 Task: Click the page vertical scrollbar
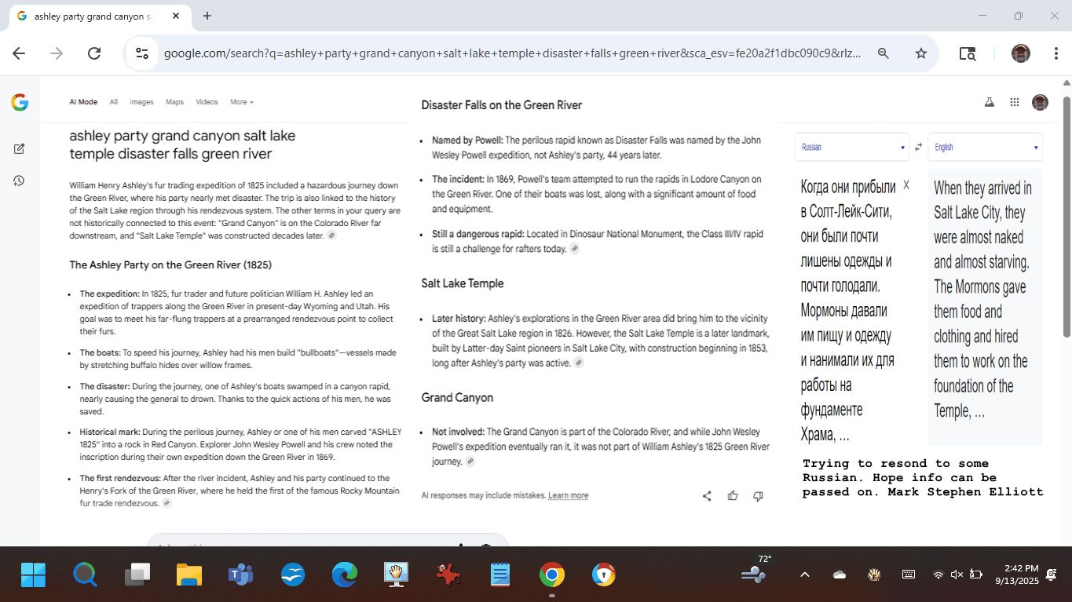(x=1066, y=220)
